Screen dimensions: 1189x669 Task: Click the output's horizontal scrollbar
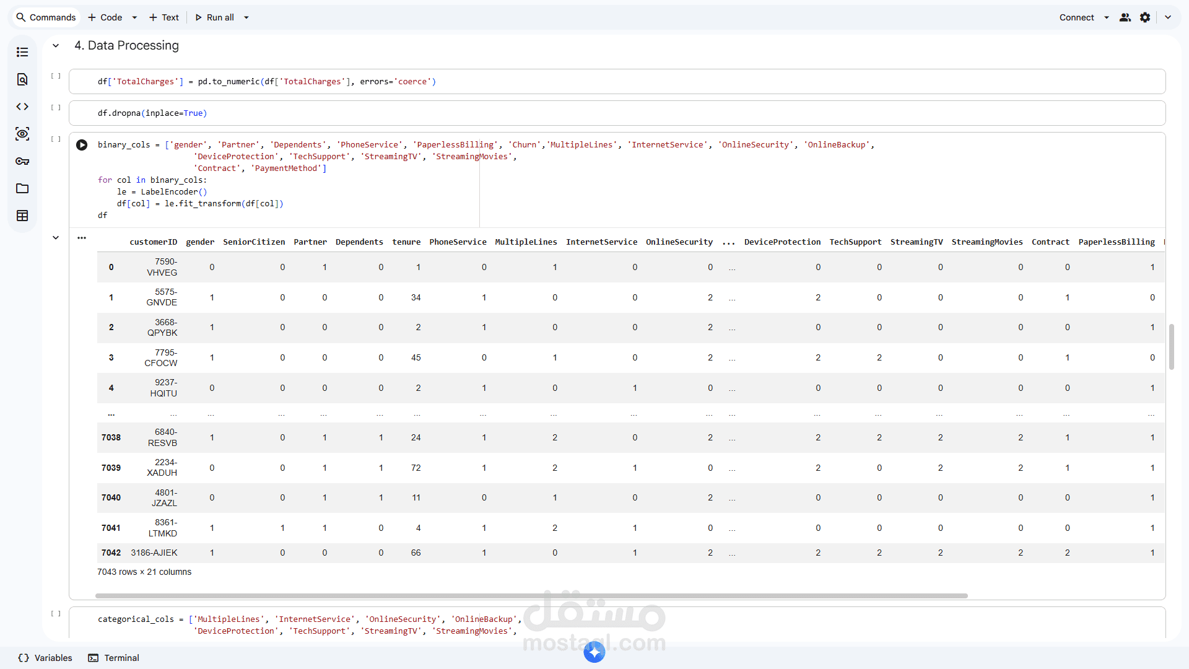(531, 596)
